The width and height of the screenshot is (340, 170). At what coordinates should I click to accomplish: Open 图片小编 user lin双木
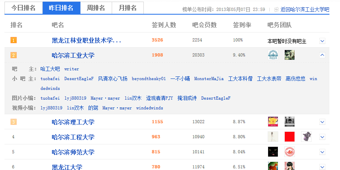[133, 98]
